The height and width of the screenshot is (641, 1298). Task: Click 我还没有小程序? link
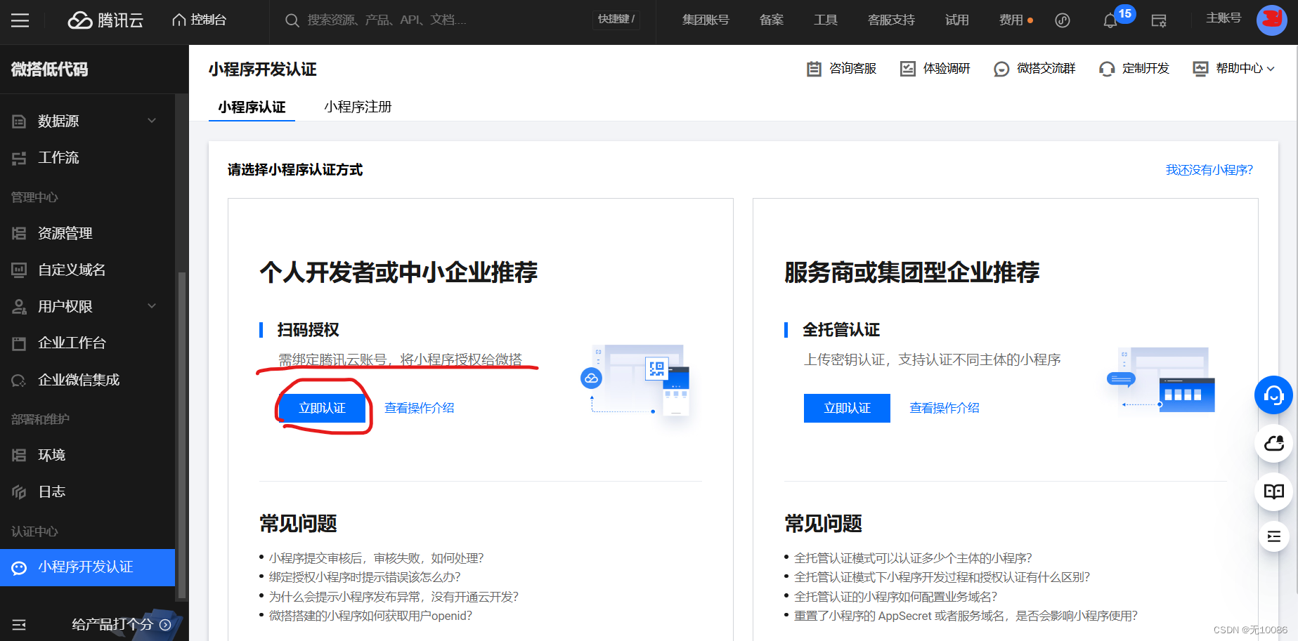tap(1209, 170)
